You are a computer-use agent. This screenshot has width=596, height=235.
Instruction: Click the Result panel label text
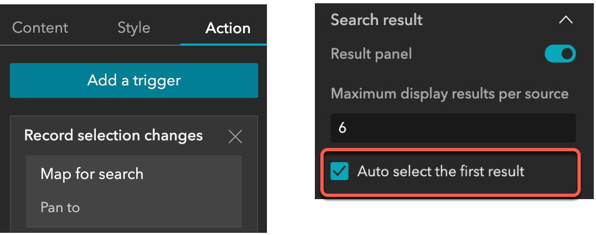pyautogui.click(x=372, y=54)
